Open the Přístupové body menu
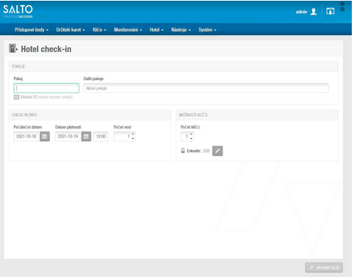The height and width of the screenshot is (277, 354). (32, 30)
